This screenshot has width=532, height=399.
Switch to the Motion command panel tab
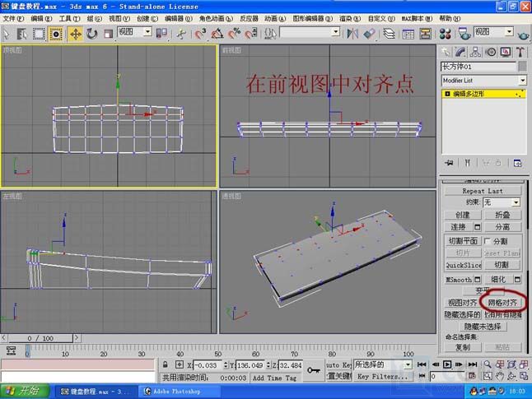491,52
